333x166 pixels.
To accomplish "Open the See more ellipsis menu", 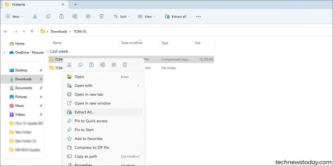I will [x=198, y=17].
